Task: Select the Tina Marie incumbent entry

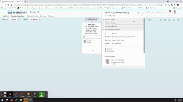Action: point(88,42)
